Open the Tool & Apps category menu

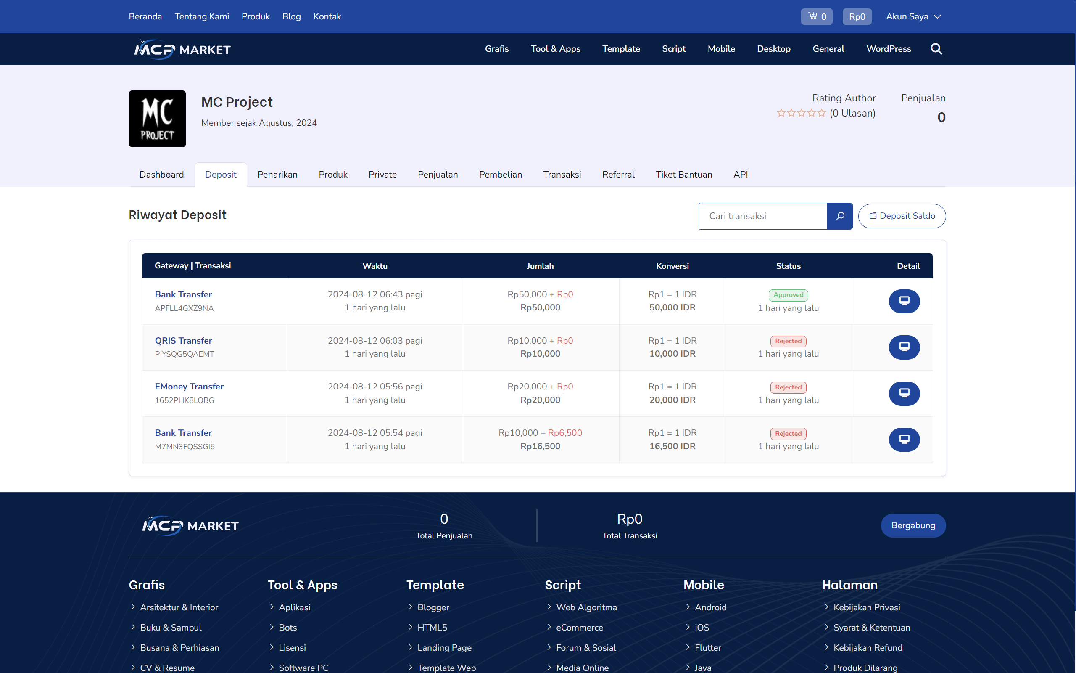pos(555,49)
